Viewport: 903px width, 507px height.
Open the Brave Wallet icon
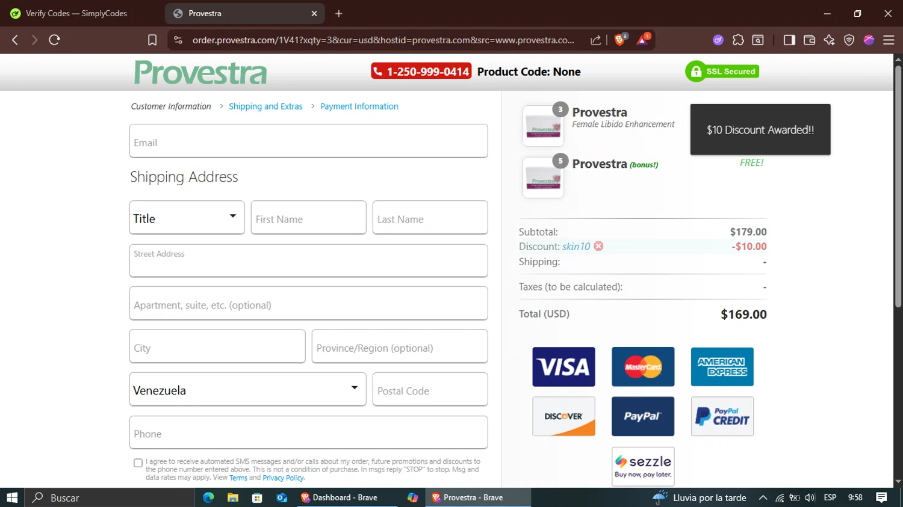coord(809,40)
